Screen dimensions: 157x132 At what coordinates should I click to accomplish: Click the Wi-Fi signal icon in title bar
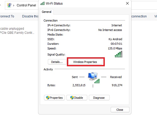pos(42,3)
